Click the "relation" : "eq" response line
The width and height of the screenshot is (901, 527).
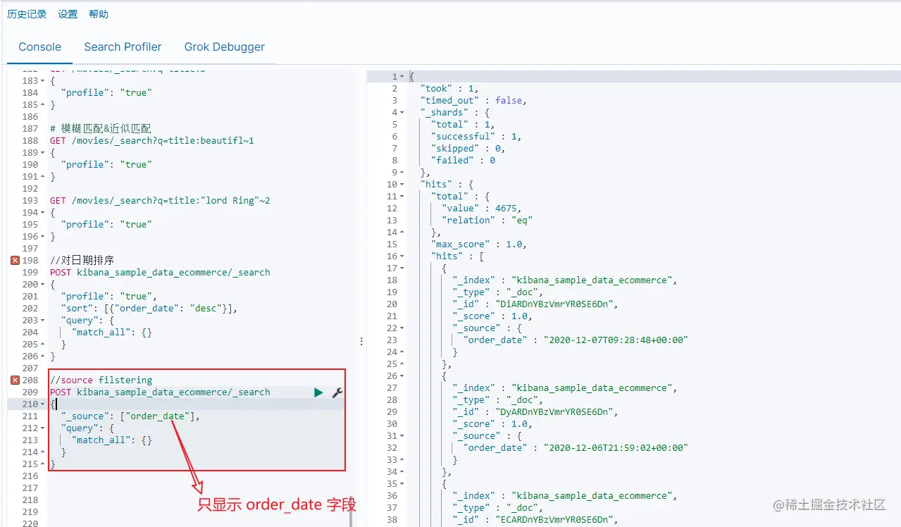[487, 220]
